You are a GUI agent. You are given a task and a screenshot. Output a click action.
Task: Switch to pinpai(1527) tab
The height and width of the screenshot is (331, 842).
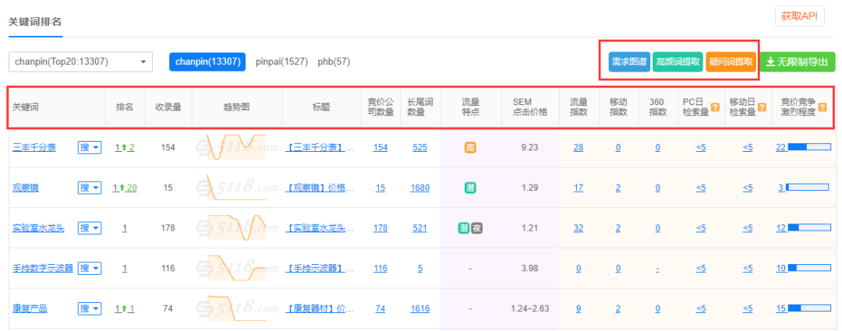click(281, 62)
